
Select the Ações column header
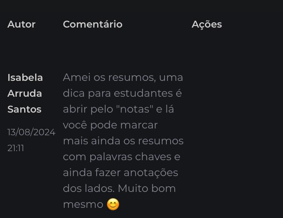[x=206, y=24]
